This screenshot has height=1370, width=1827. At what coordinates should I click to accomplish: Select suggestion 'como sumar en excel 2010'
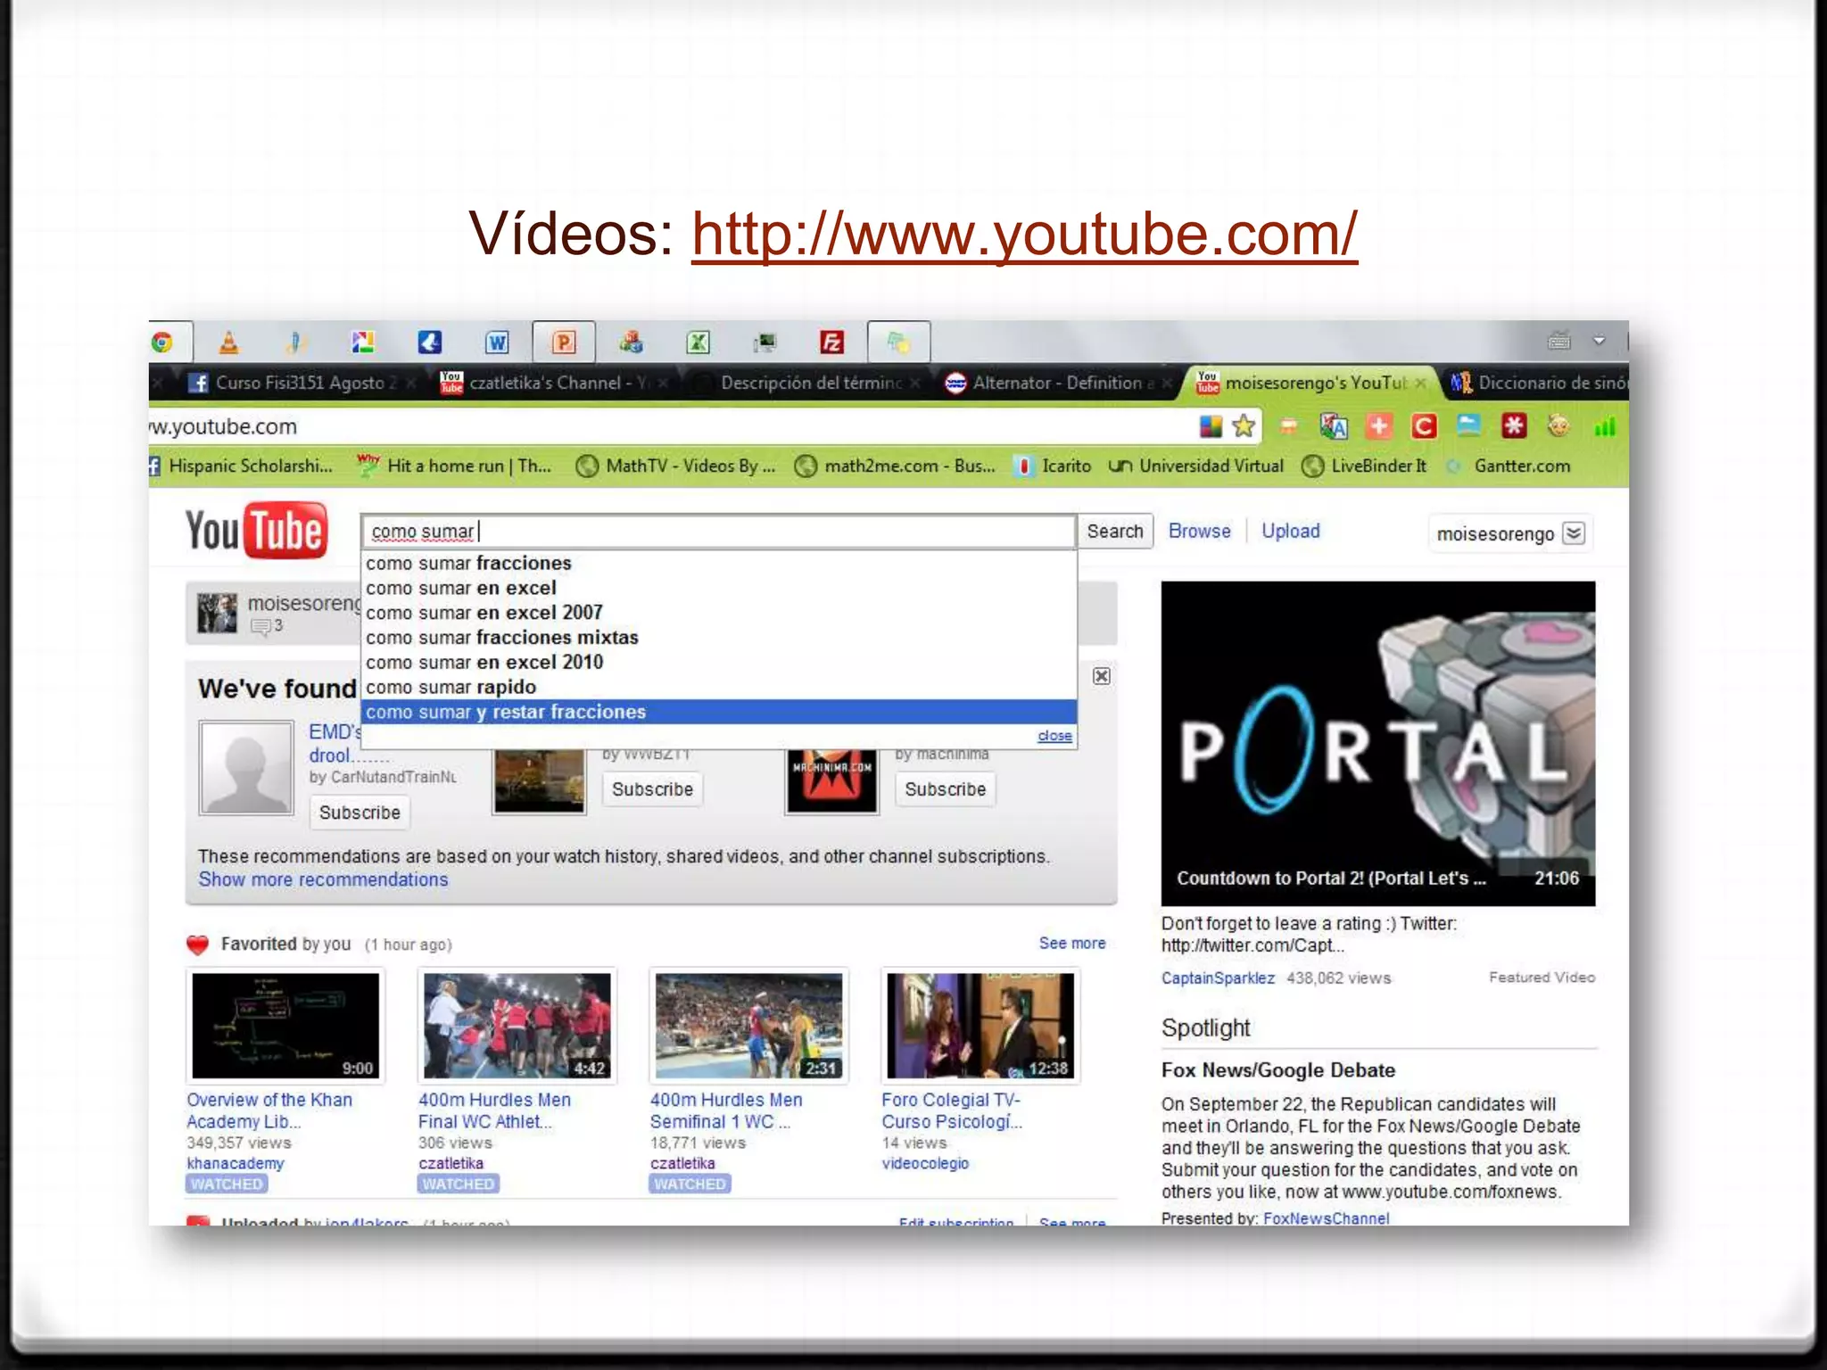pos(719,662)
